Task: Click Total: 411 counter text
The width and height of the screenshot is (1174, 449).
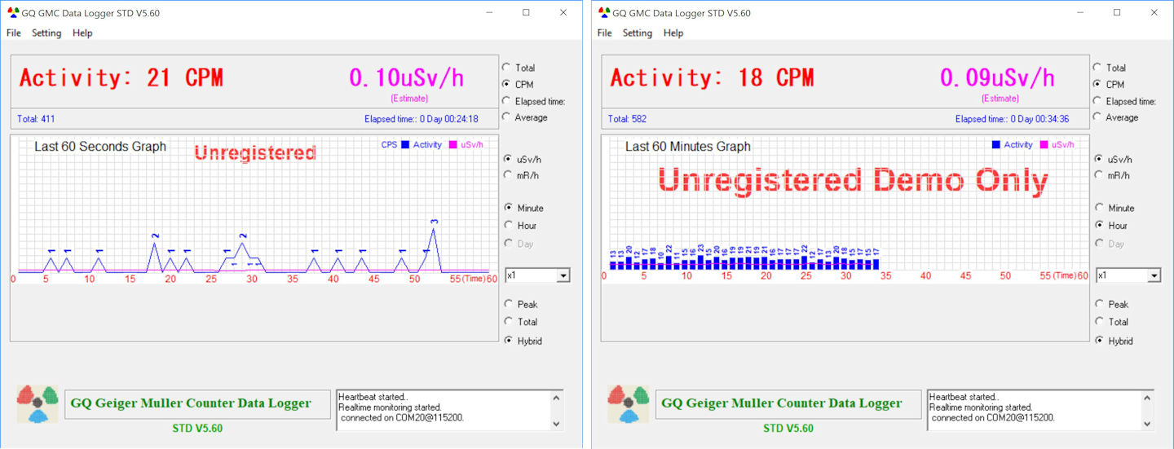Action: pos(36,119)
